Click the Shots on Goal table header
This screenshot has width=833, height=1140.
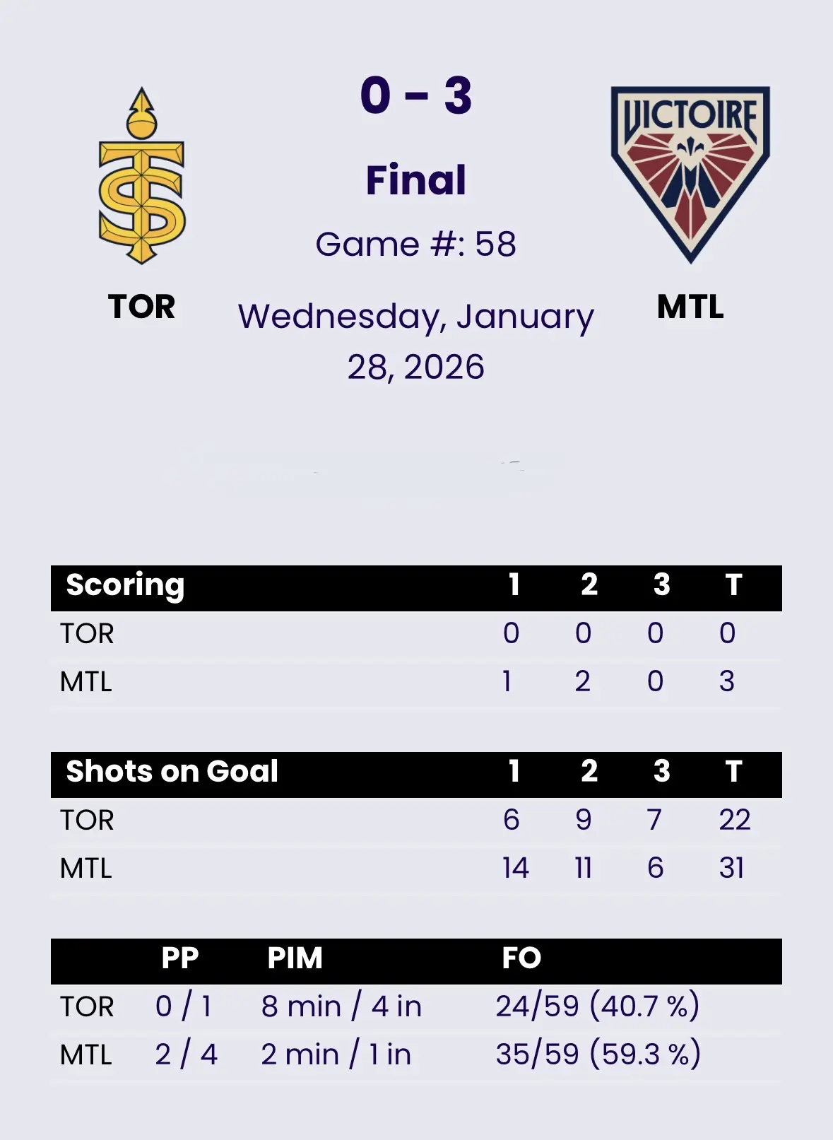click(x=172, y=772)
